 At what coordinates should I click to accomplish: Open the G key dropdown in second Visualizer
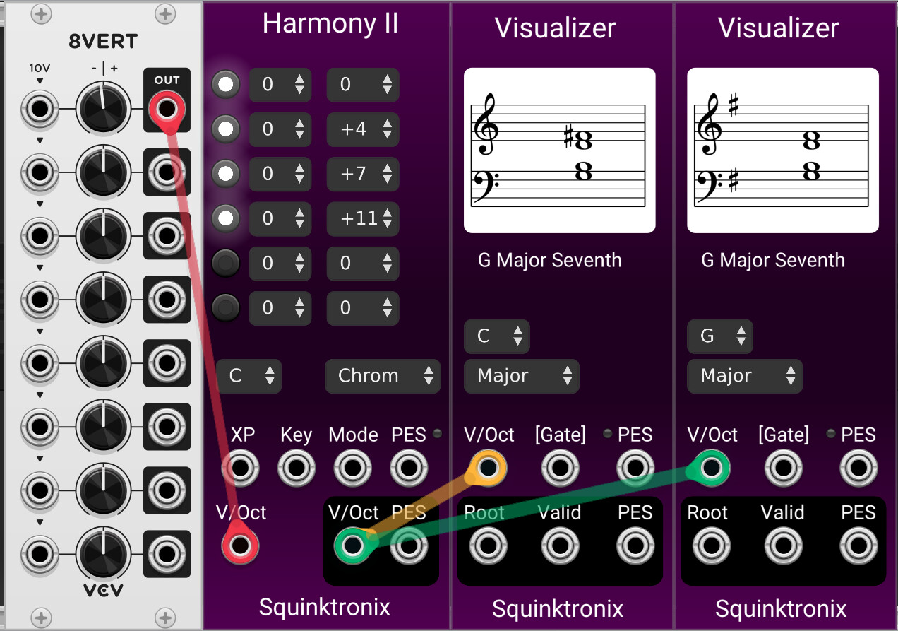720,336
